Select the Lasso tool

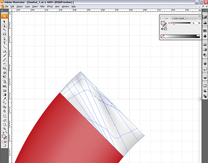pyautogui.click(x=5, y=34)
